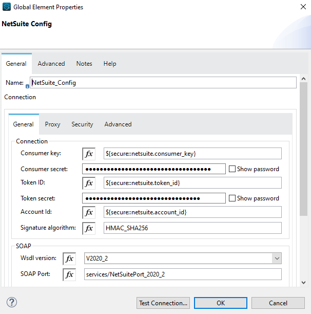Click the Token secret password field

[x=154, y=198]
